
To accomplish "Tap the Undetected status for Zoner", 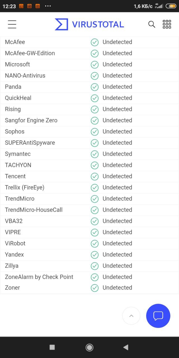I will point(117,288).
